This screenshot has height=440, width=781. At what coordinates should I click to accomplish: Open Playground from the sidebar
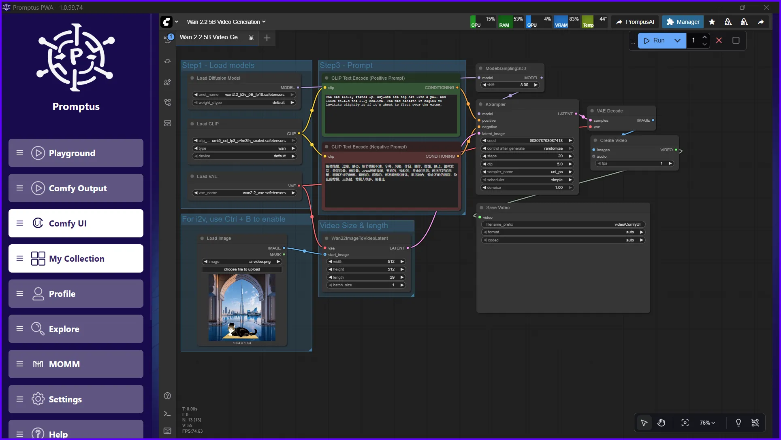coord(75,153)
